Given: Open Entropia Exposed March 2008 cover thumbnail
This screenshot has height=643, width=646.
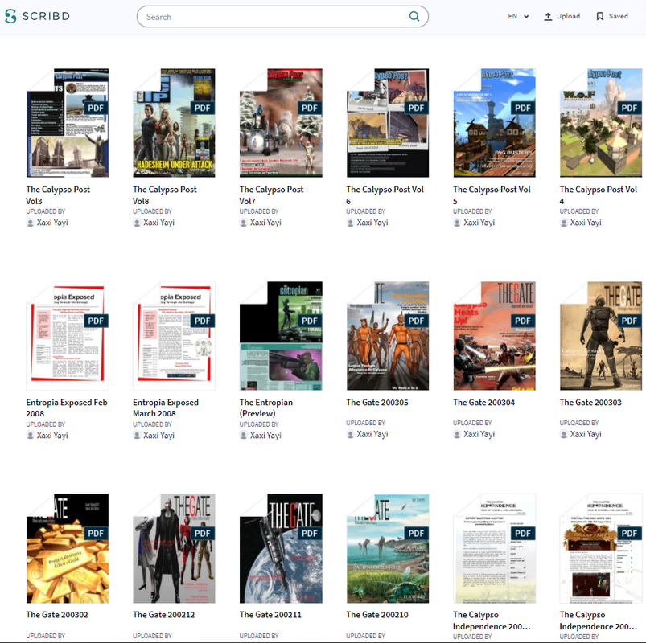Looking at the screenshot, I should coord(174,335).
